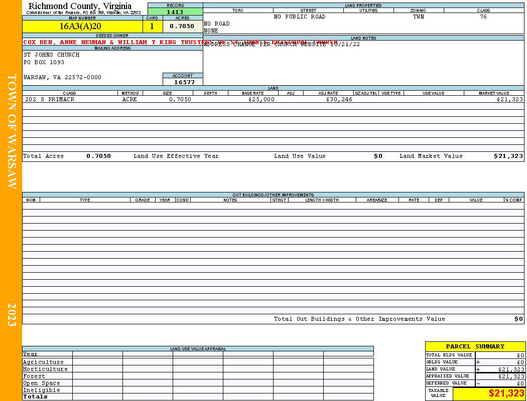Image resolution: width=527 pixels, height=401 pixels.
Task: Click account number 16577
Action: tap(184, 82)
